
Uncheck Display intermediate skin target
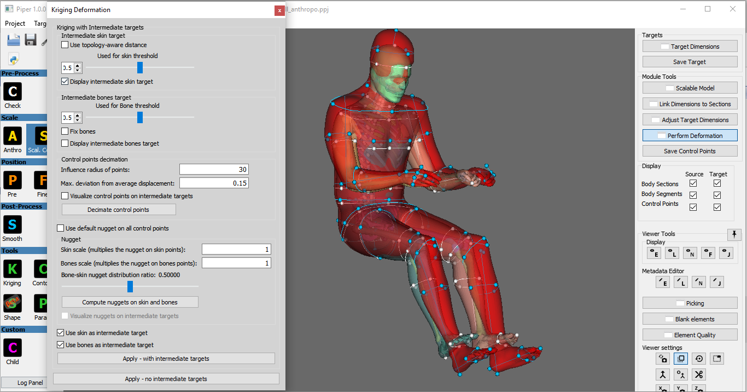click(65, 82)
